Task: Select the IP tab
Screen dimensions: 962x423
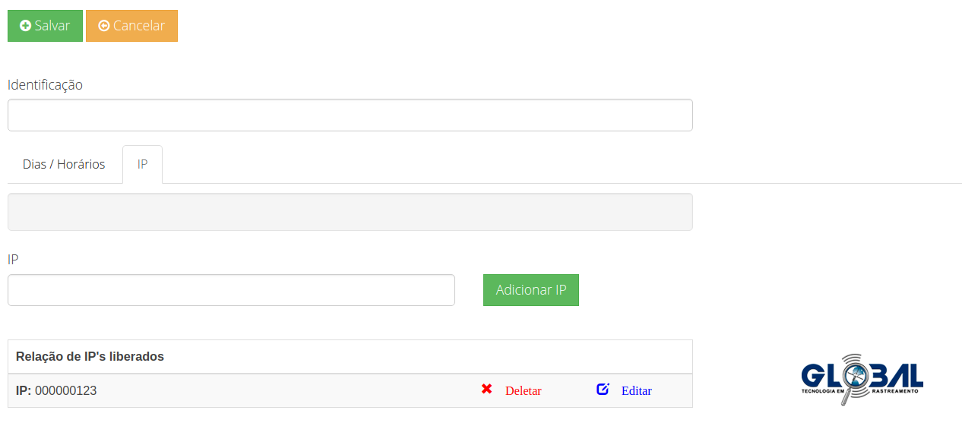Action: [x=142, y=164]
